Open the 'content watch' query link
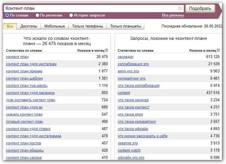 pyautogui.click(x=130, y=151)
